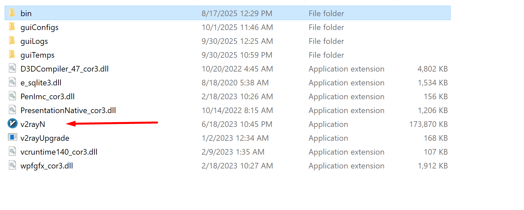Image resolution: width=524 pixels, height=210 pixels.
Task: Select the guiConfigs folder name
Action: coord(39,27)
